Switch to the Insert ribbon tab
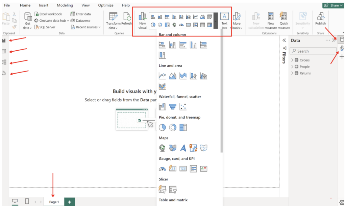 coord(43,5)
